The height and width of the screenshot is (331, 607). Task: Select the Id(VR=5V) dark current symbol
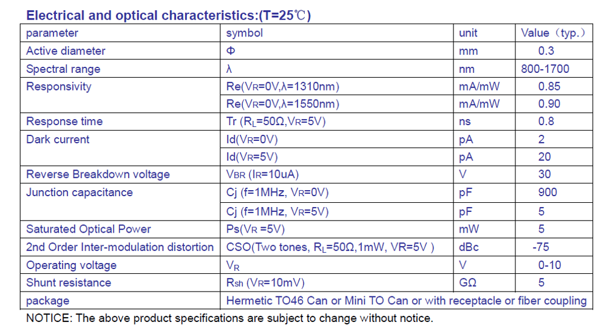252,157
